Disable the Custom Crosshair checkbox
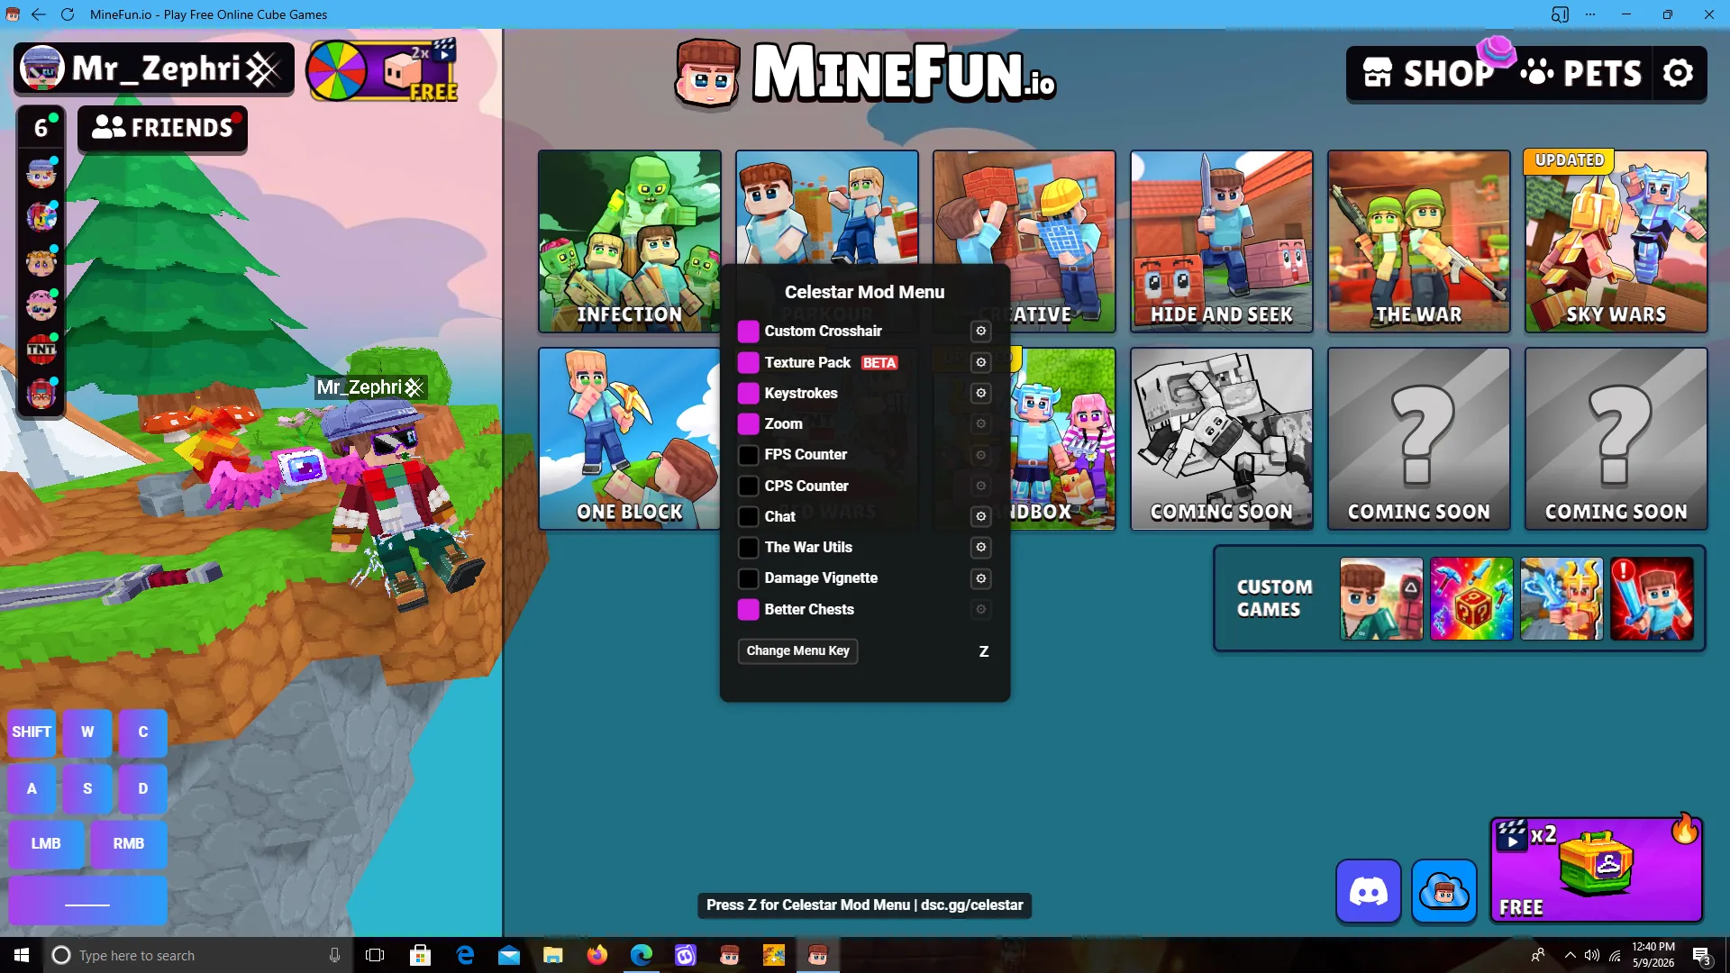This screenshot has height=973, width=1730. tap(748, 332)
